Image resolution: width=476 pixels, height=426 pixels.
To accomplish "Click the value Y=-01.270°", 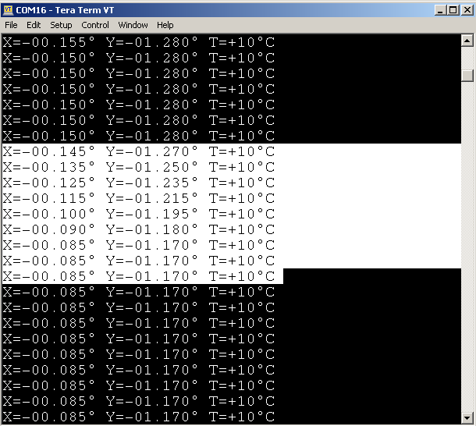I will [x=152, y=151].
